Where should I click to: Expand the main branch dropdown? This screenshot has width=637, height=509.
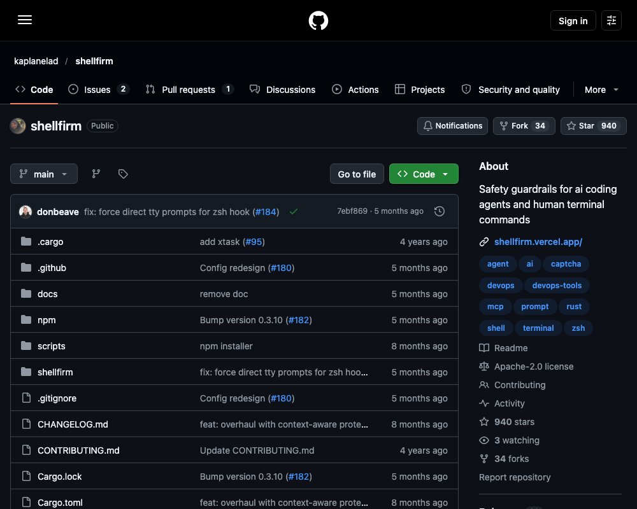point(44,174)
